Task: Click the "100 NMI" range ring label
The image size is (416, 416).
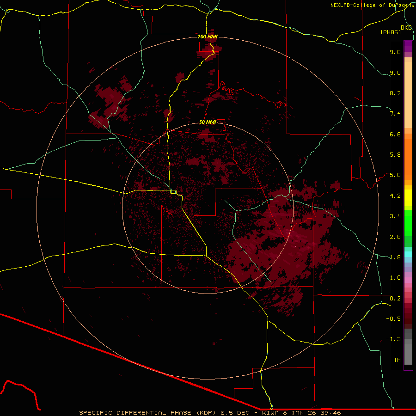Action: (208, 37)
